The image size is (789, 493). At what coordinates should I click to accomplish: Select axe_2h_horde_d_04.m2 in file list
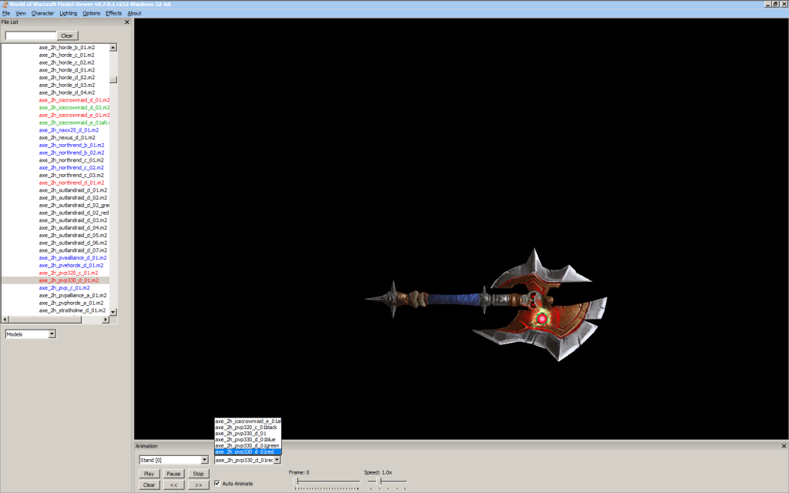(x=67, y=92)
